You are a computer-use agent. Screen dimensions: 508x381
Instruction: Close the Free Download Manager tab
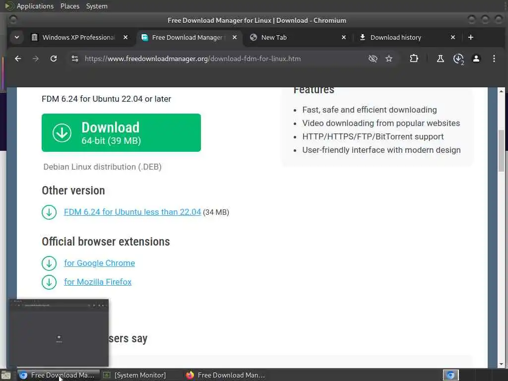tap(235, 37)
